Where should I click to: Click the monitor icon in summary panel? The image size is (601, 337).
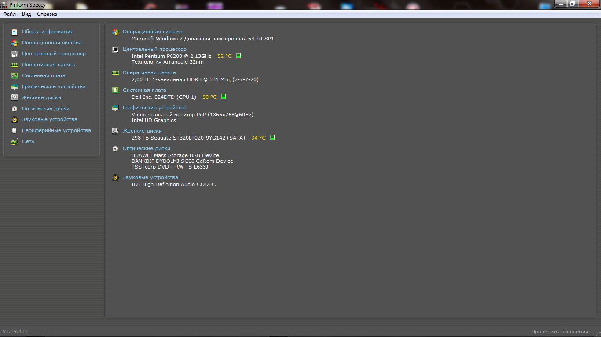(115, 108)
